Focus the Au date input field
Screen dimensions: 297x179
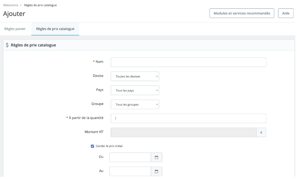[x=130, y=171]
